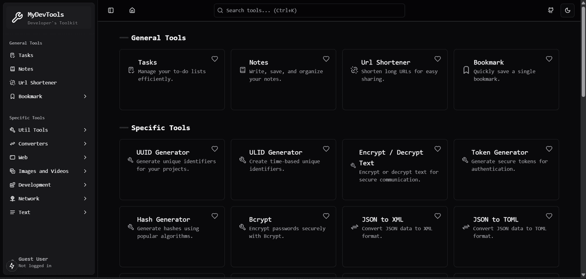The width and height of the screenshot is (586, 279).
Task: Open the Development sidebar menu
Action: [49, 185]
